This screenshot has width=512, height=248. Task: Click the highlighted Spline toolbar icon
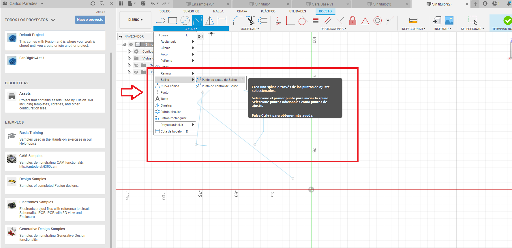[198, 20]
